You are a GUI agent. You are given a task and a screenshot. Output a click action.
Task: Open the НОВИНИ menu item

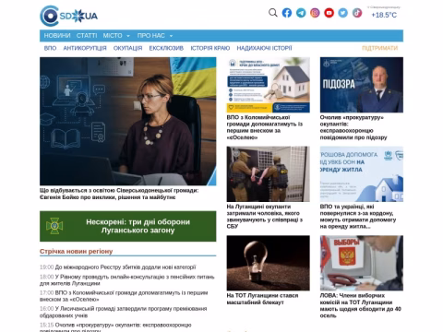57,36
